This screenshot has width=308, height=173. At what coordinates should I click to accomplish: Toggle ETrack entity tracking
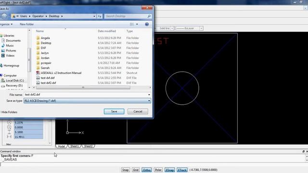[x=182, y=170]
